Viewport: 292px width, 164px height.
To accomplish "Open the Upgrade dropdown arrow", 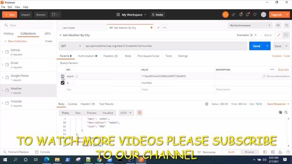I will point(287,15).
